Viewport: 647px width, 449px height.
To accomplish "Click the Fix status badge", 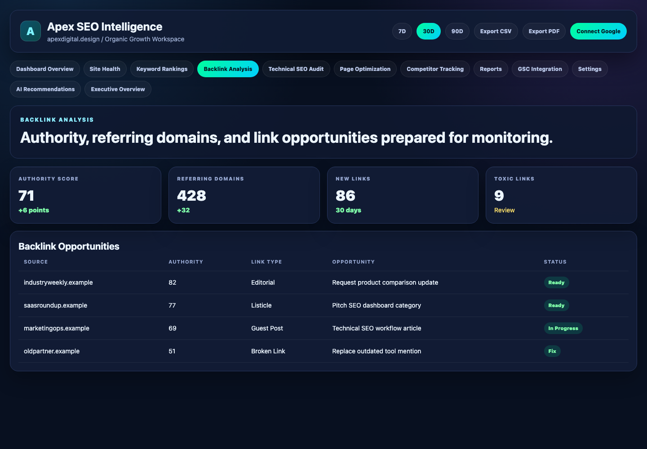I will coord(552,351).
